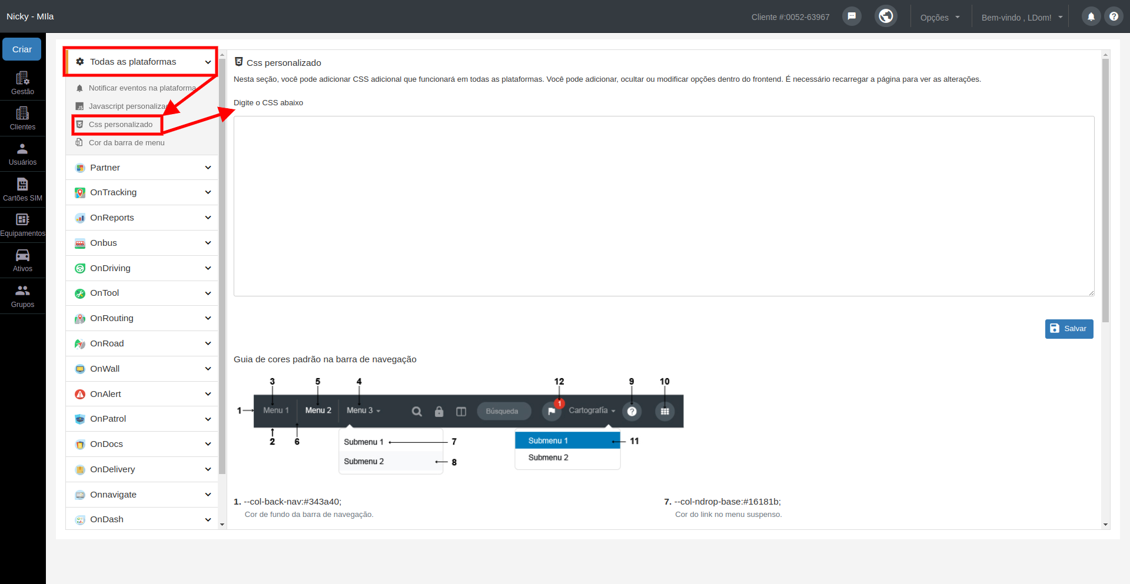Expand the OnRouting section
Screen dimensions: 1130x584
point(142,318)
